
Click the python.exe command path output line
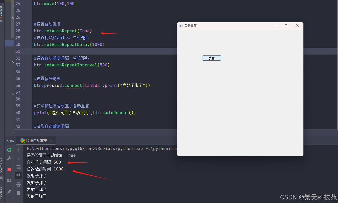pos(102,148)
